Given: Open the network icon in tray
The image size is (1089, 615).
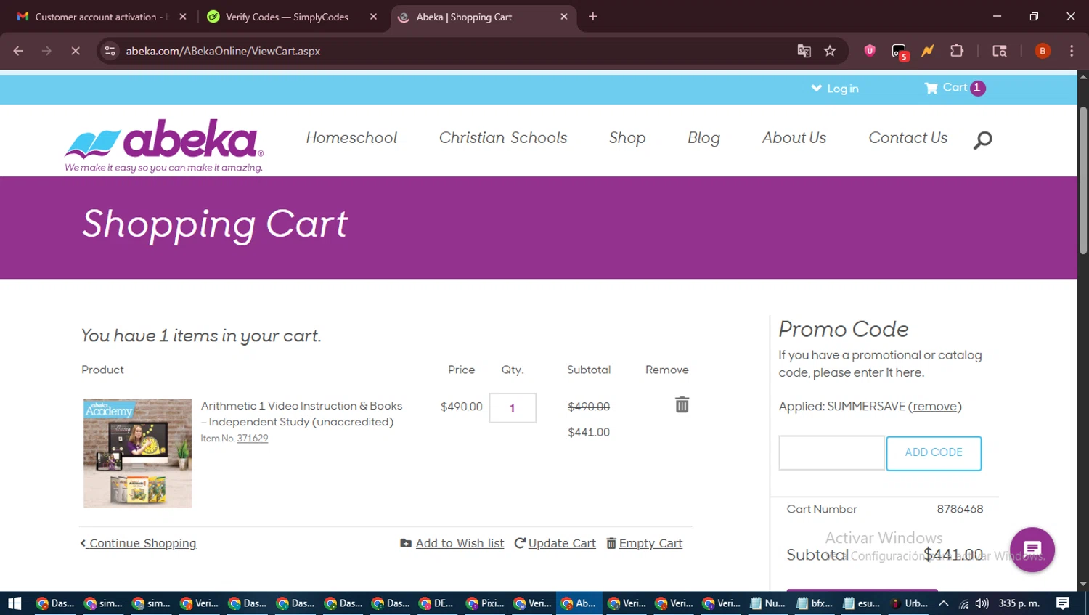Looking at the screenshot, I should point(963,603).
